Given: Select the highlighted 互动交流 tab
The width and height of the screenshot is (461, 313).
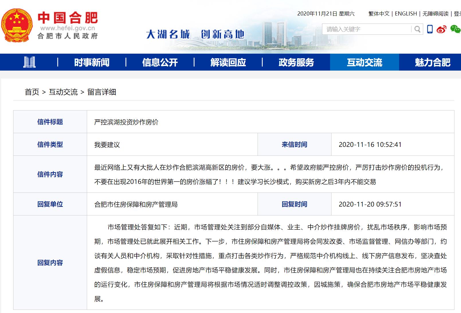Looking at the screenshot, I should 364,62.
